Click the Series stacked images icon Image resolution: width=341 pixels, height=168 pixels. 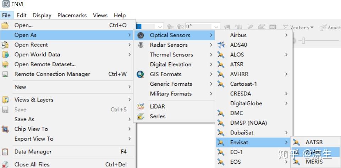(141, 116)
